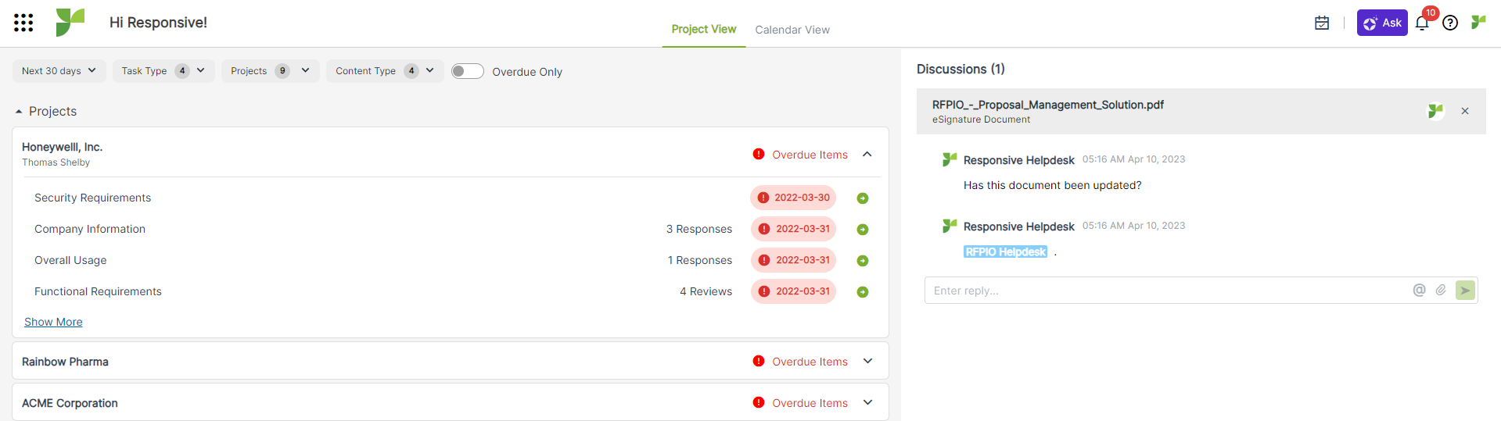Open the Task Type filter dropdown
Viewport: 1501px width, 421px height.
[163, 71]
